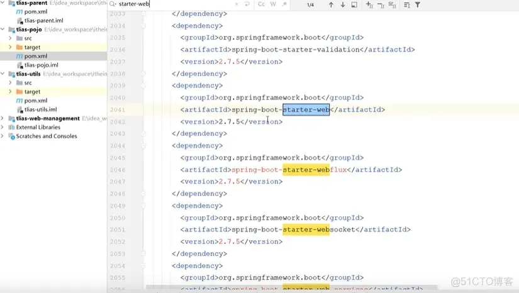
Task: Toggle Regex (.*) search option
Action: click(x=284, y=4)
